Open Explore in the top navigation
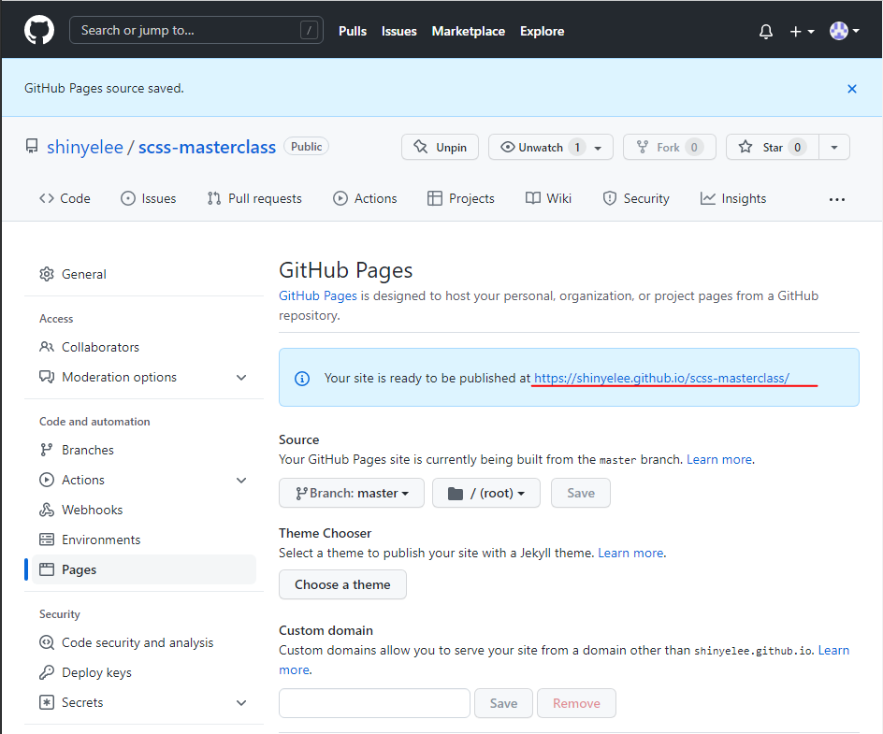883x734 pixels. coord(542,31)
